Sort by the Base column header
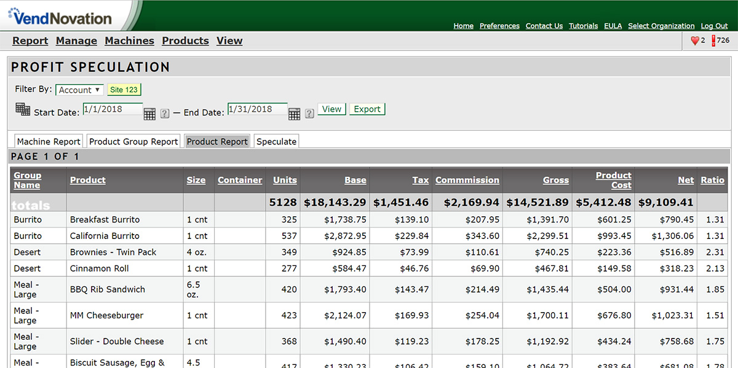The image size is (738, 368). click(x=355, y=180)
